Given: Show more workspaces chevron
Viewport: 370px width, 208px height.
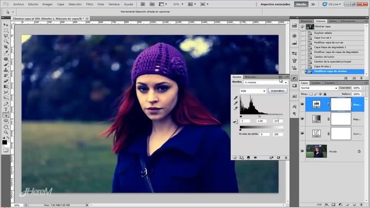Looking at the screenshot, I should click(313, 4).
